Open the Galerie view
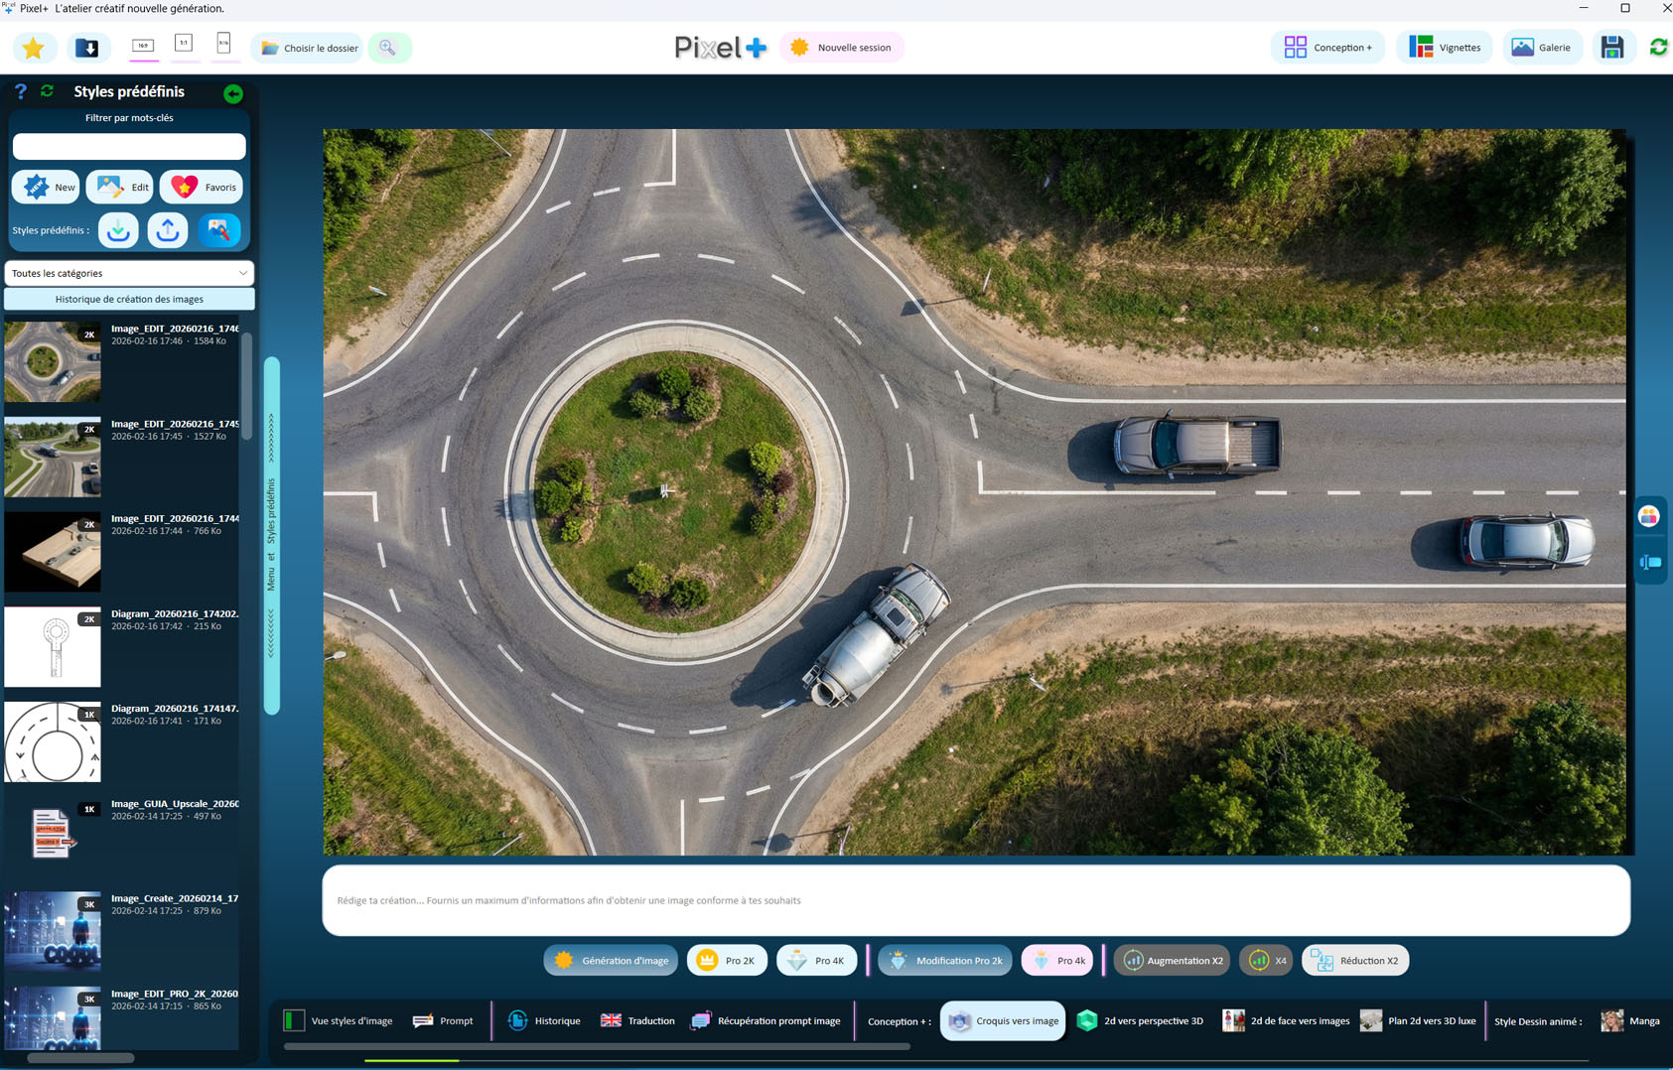The width and height of the screenshot is (1673, 1070). pyautogui.click(x=1541, y=48)
